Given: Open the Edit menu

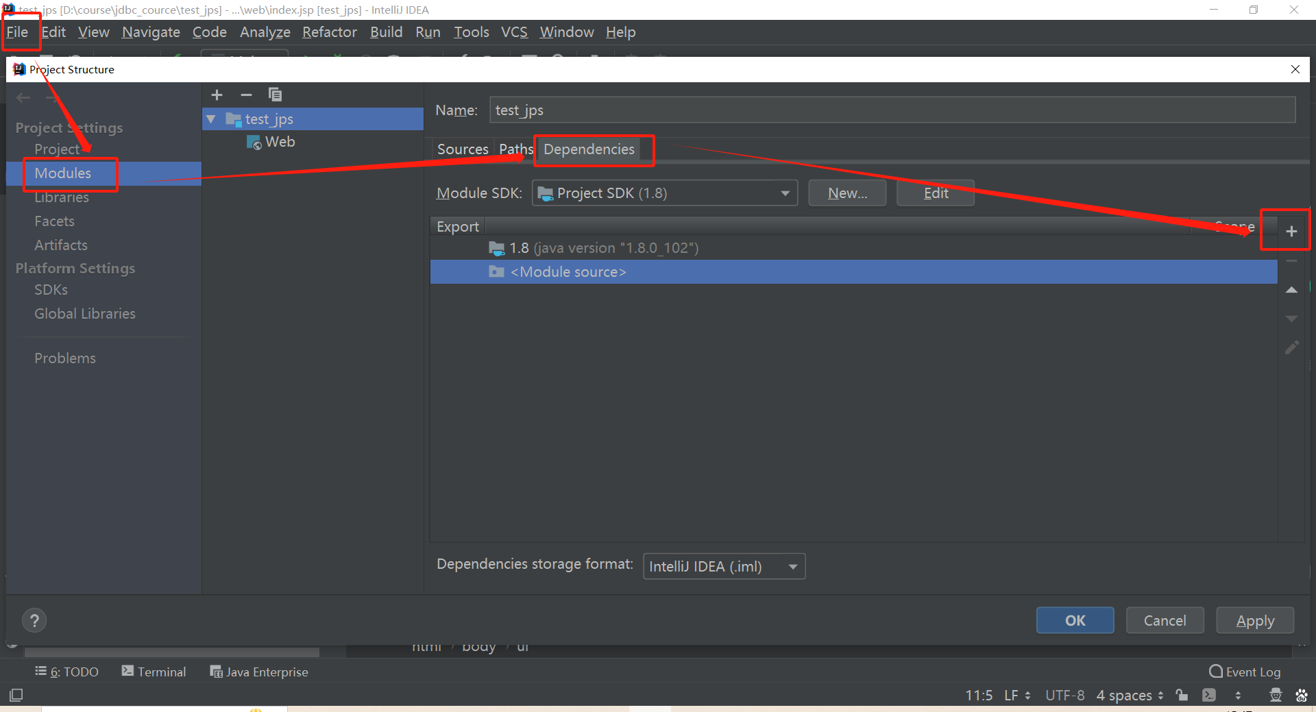Looking at the screenshot, I should pyautogui.click(x=53, y=32).
